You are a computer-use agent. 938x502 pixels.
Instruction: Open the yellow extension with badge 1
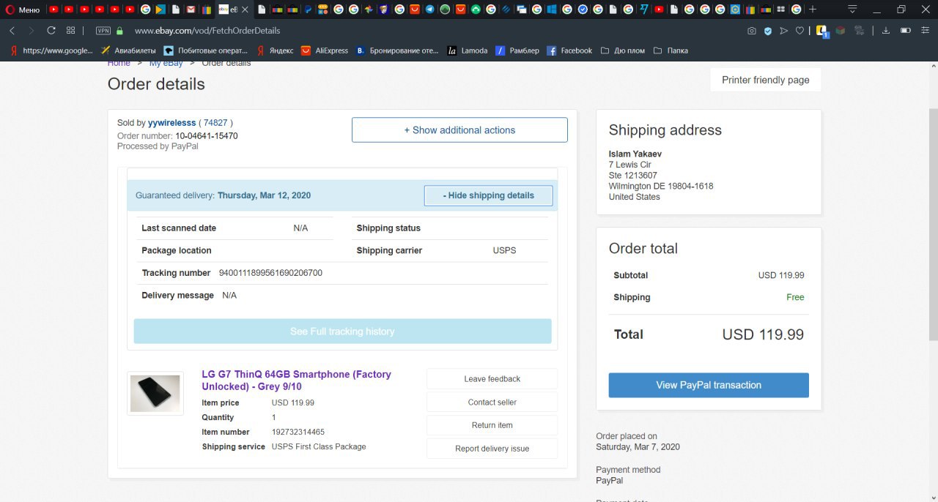pos(822,31)
